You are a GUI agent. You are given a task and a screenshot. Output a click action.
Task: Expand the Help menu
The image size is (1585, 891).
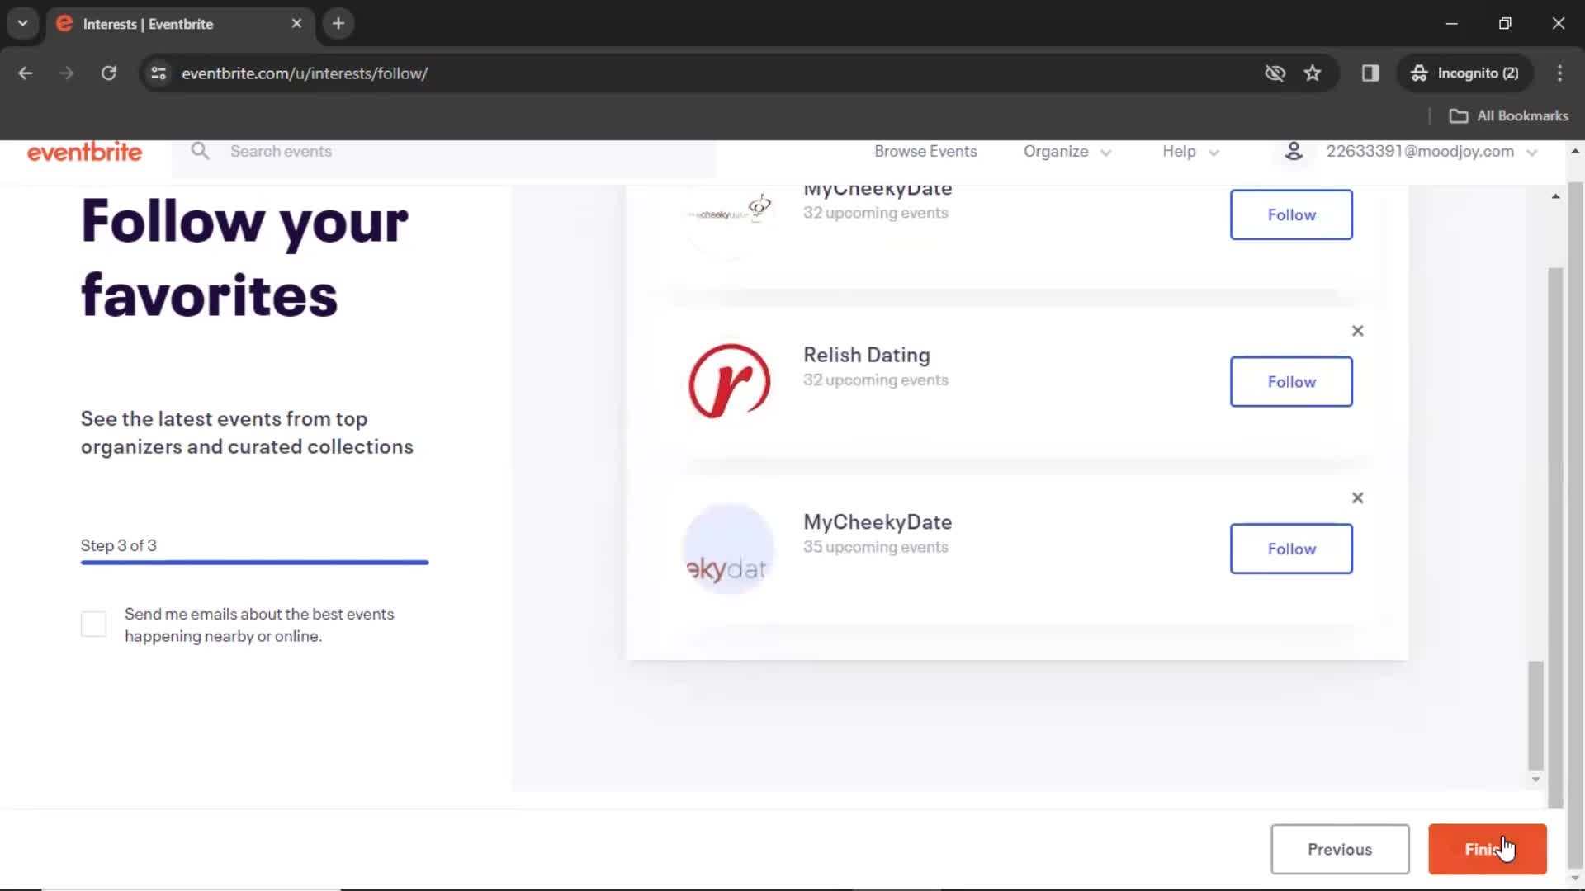point(1190,151)
